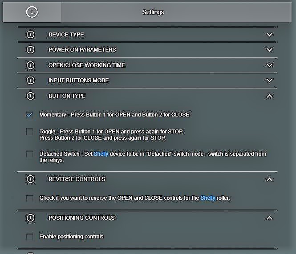Click the info icon beside REVERSE CONTROLS

pyautogui.click(x=30, y=179)
